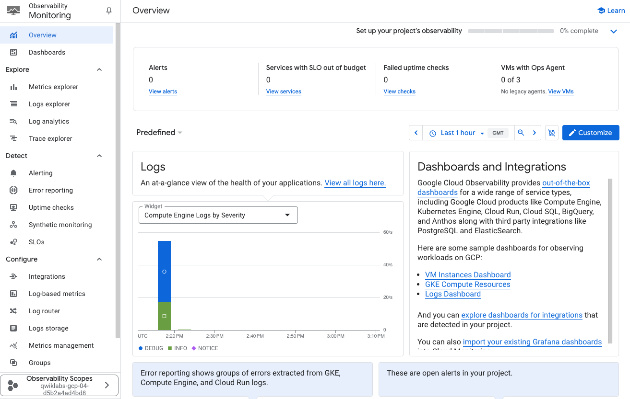This screenshot has width=630, height=399.
Task: Click the Customize button
Action: 591,133
